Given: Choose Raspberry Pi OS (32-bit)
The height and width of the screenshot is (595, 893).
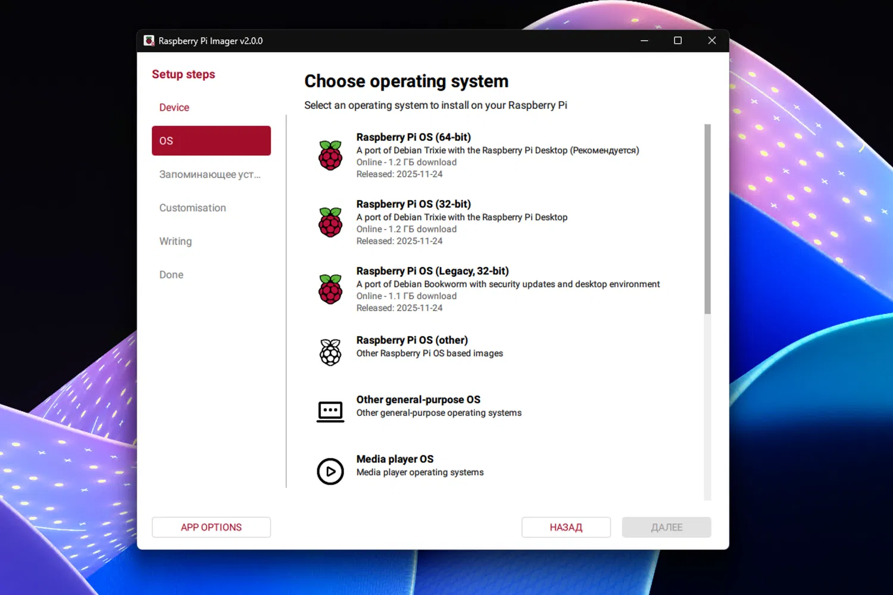Looking at the screenshot, I should (503, 222).
